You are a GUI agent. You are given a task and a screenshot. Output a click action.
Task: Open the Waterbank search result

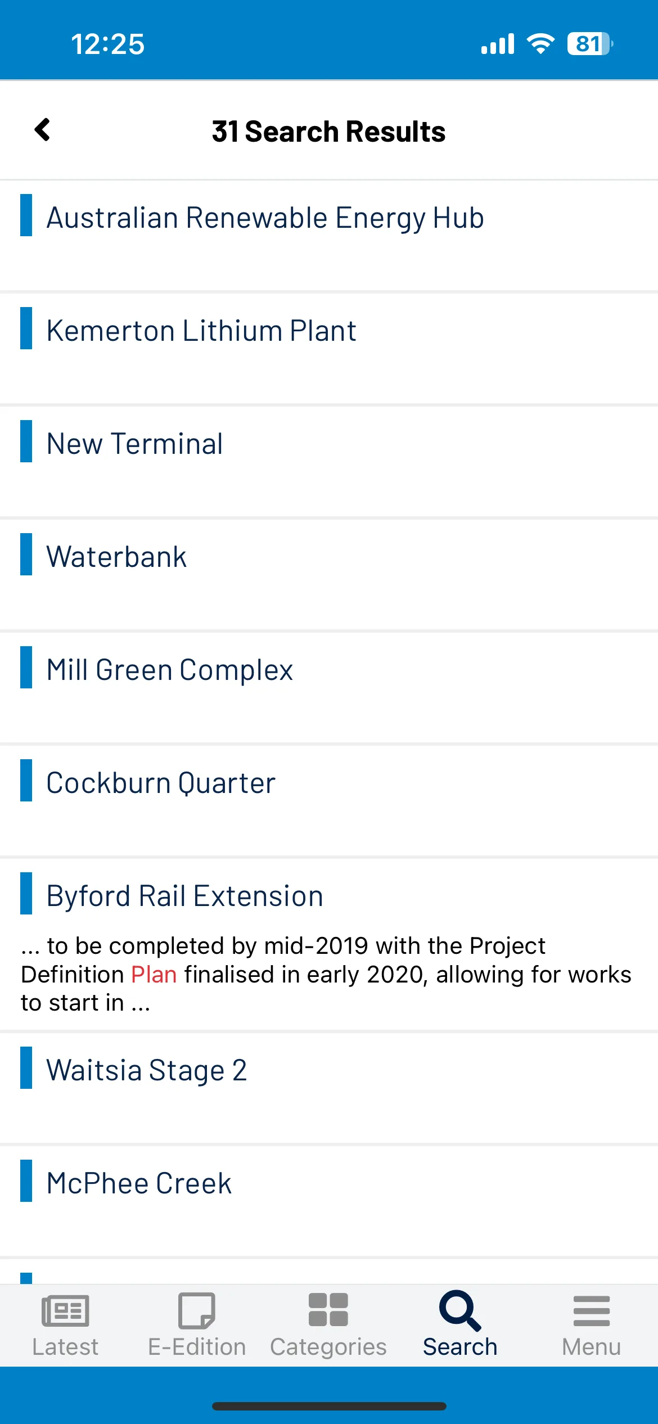point(329,575)
